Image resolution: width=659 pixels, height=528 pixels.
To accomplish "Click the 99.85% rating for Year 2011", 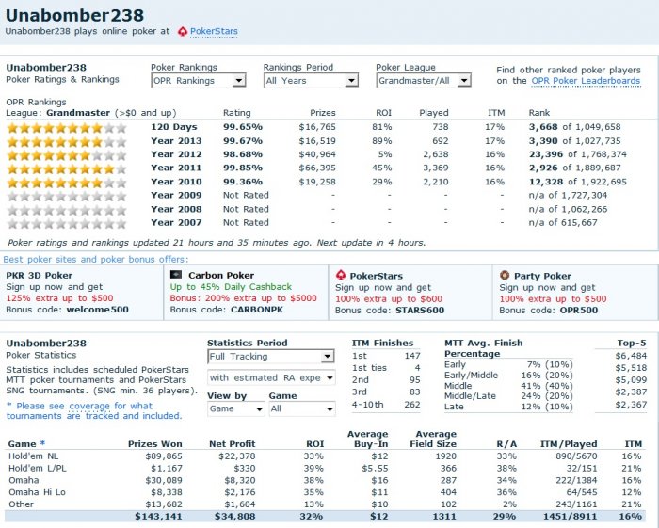I will (x=243, y=168).
